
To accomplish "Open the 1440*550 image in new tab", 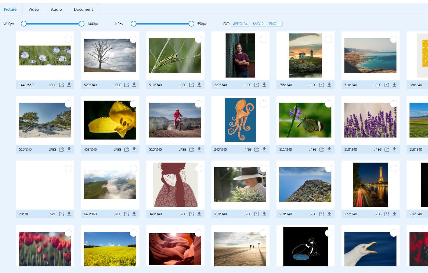I will [61, 85].
